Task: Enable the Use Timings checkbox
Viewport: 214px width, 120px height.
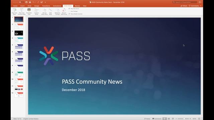Action: pos(69,11)
